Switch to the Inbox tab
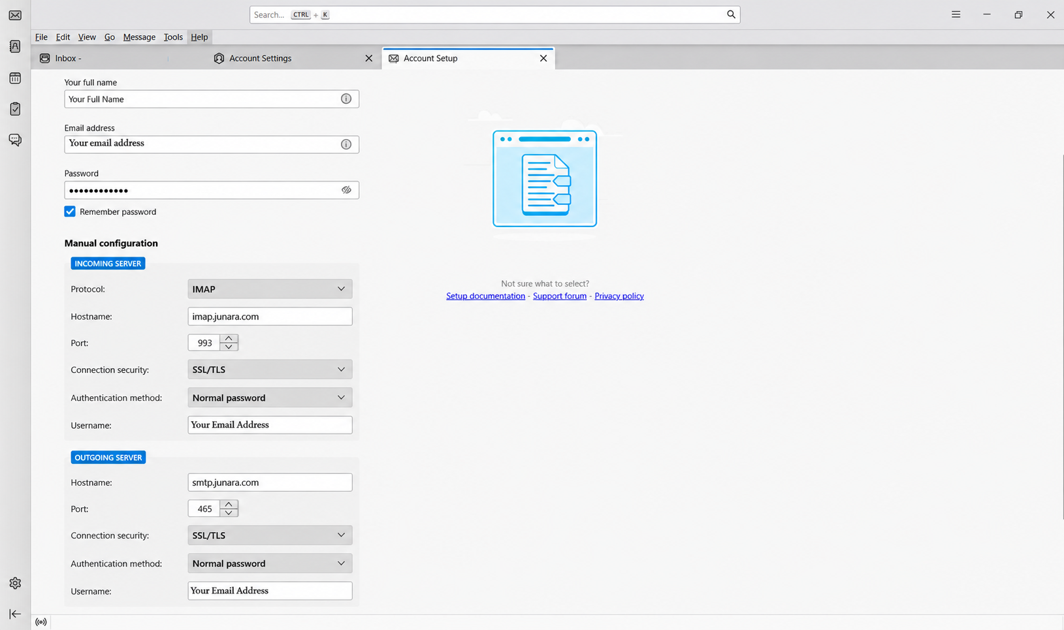This screenshot has height=630, width=1064. [x=98, y=58]
